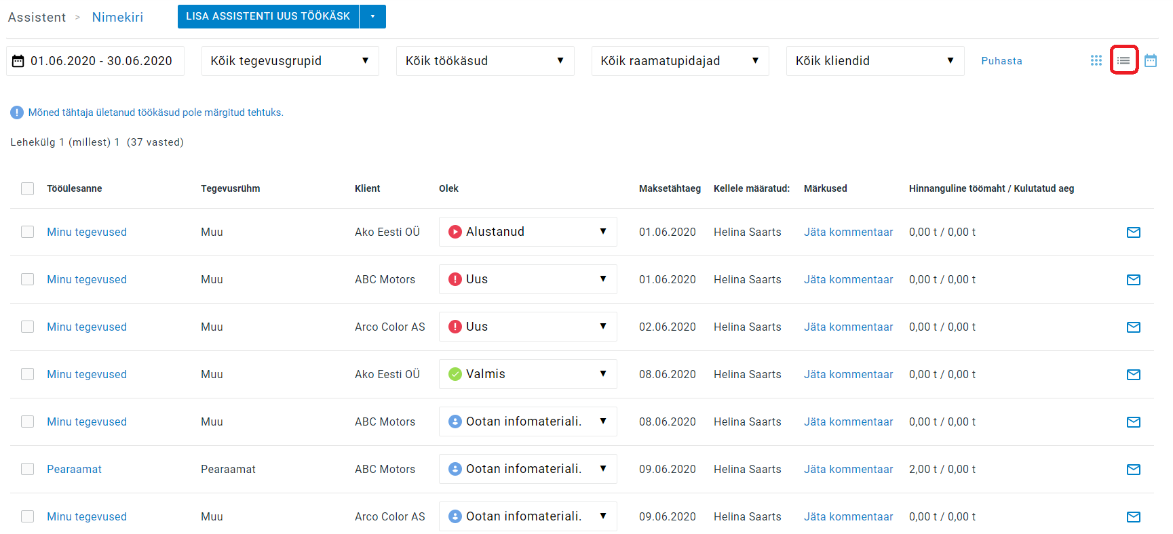Screen dimensions: 1173x534
Task: Switch to list view icon
Action: pyautogui.click(x=1123, y=60)
